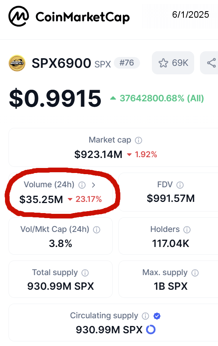This screenshot has width=218, height=346.
Task: Click the #76 rank badge
Action: pyautogui.click(x=126, y=63)
